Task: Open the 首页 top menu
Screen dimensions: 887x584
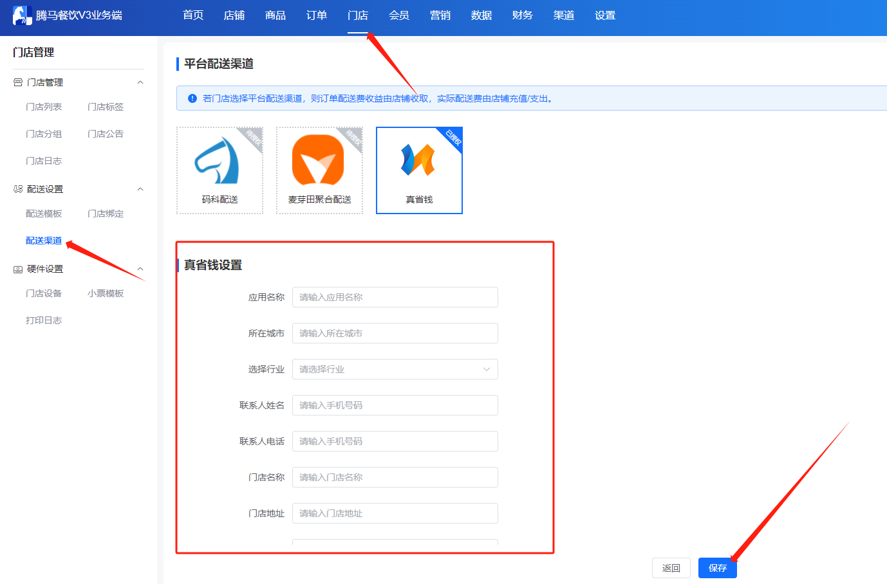Action: (193, 15)
